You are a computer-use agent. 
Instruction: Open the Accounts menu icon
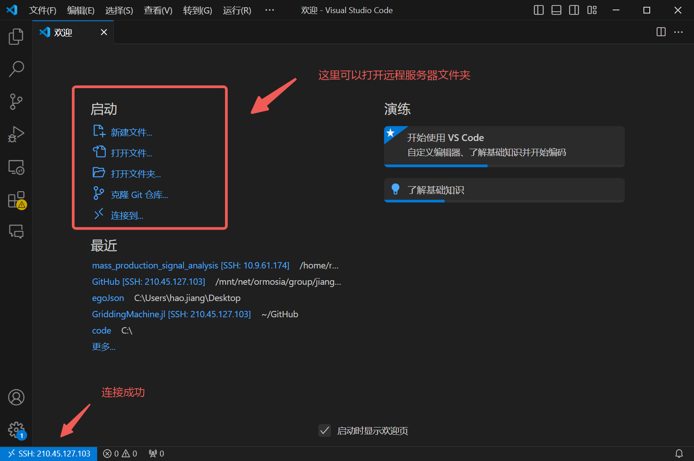(x=16, y=397)
